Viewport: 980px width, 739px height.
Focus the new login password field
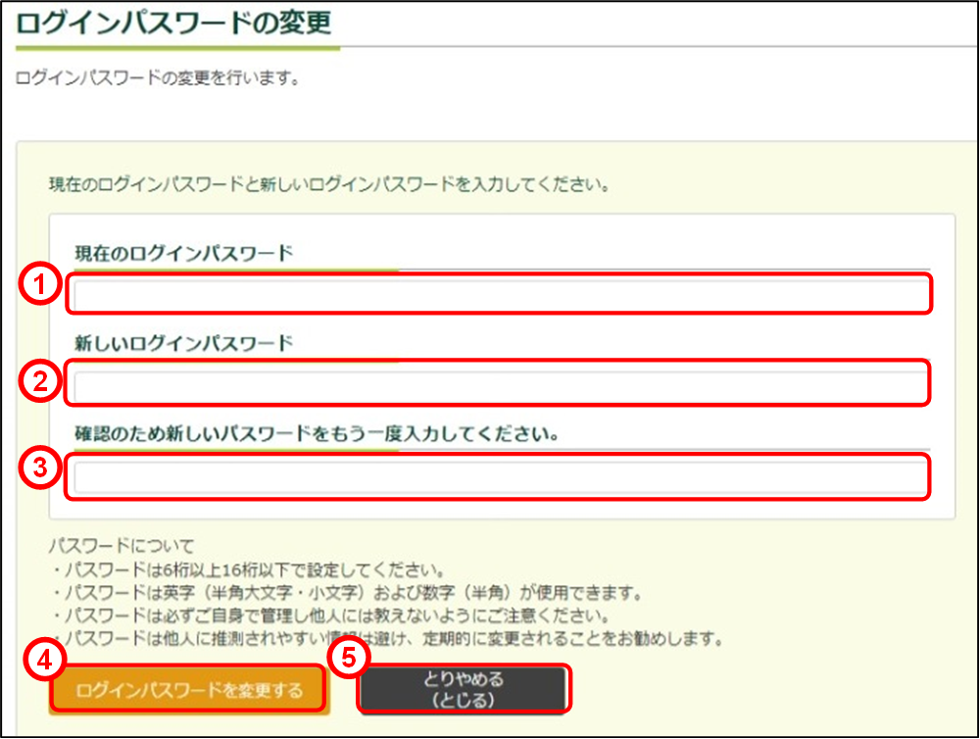pos(498,383)
